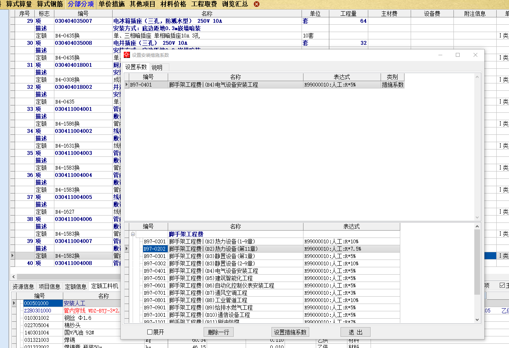
Task: Maximize the 设置安装措施系数 dialog
Action: click(458, 55)
